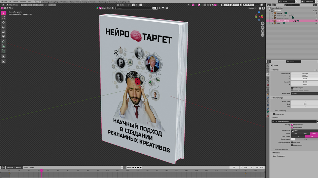Image resolution: width=318 pixels, height=178 pixels.
Task: Click the viewport Add menu button
Action: click(35, 5)
